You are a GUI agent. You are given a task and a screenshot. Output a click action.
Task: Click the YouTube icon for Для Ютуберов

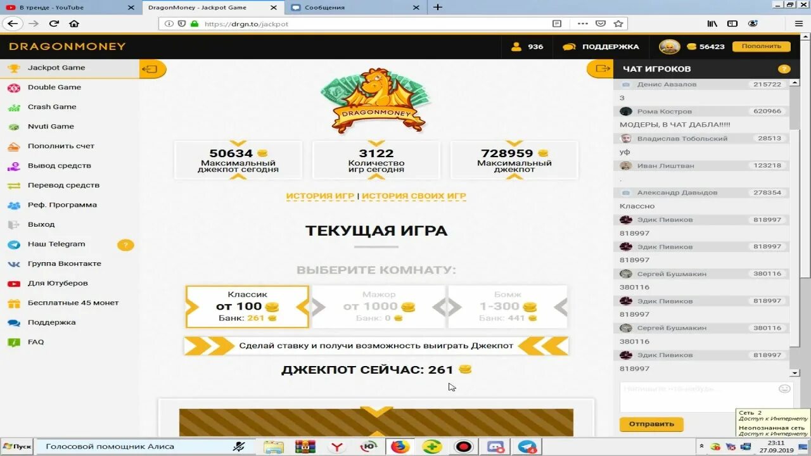tap(13, 284)
